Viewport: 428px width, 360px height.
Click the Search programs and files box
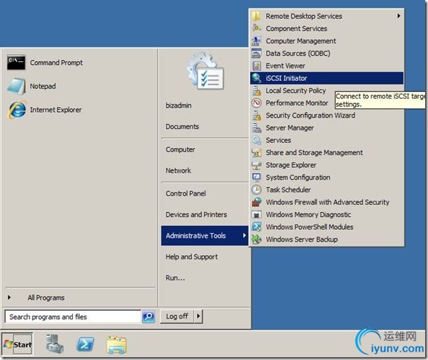(73, 317)
